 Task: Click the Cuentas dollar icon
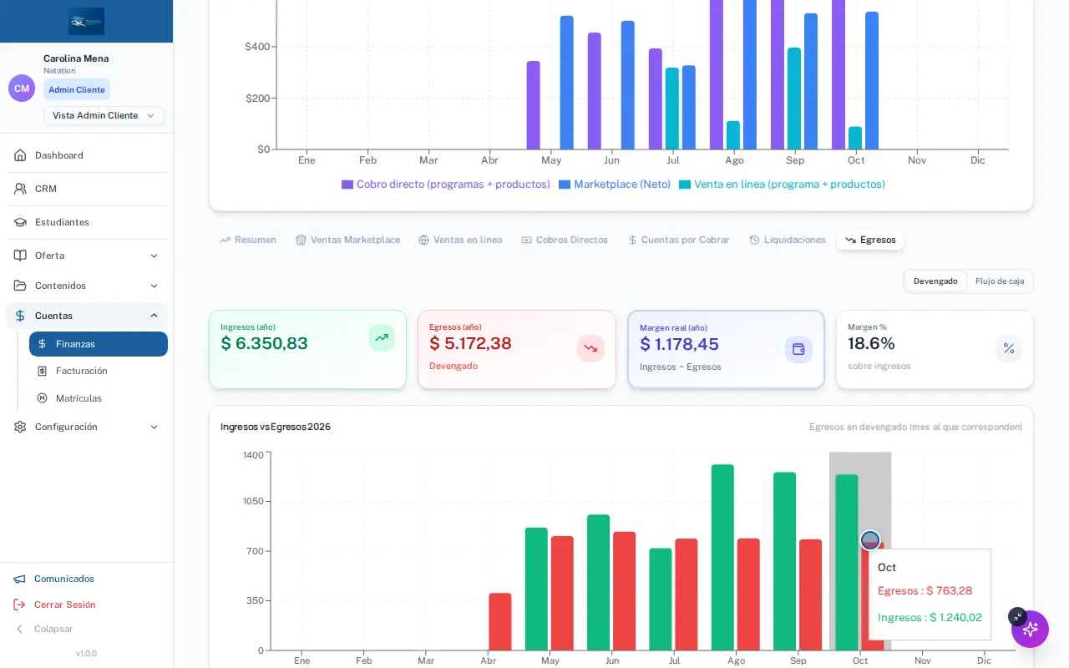[20, 316]
